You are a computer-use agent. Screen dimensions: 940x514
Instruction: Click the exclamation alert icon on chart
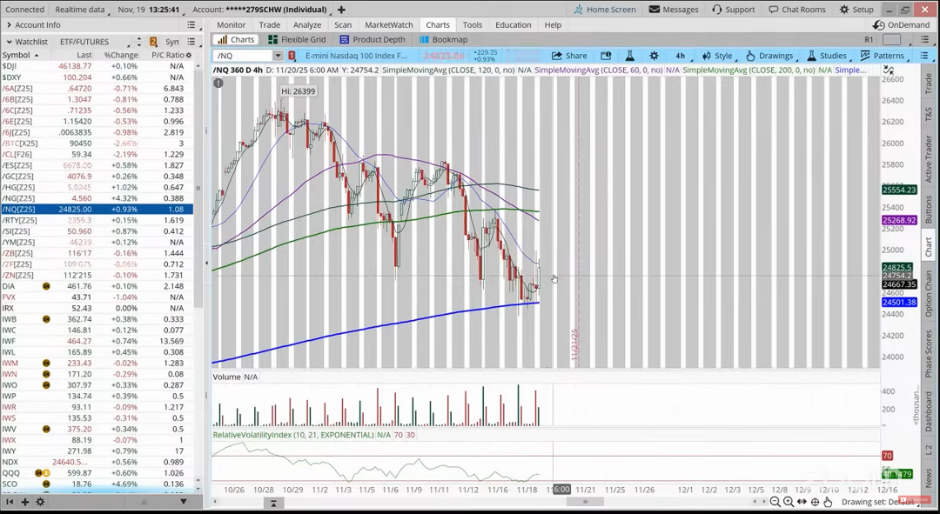click(218, 83)
